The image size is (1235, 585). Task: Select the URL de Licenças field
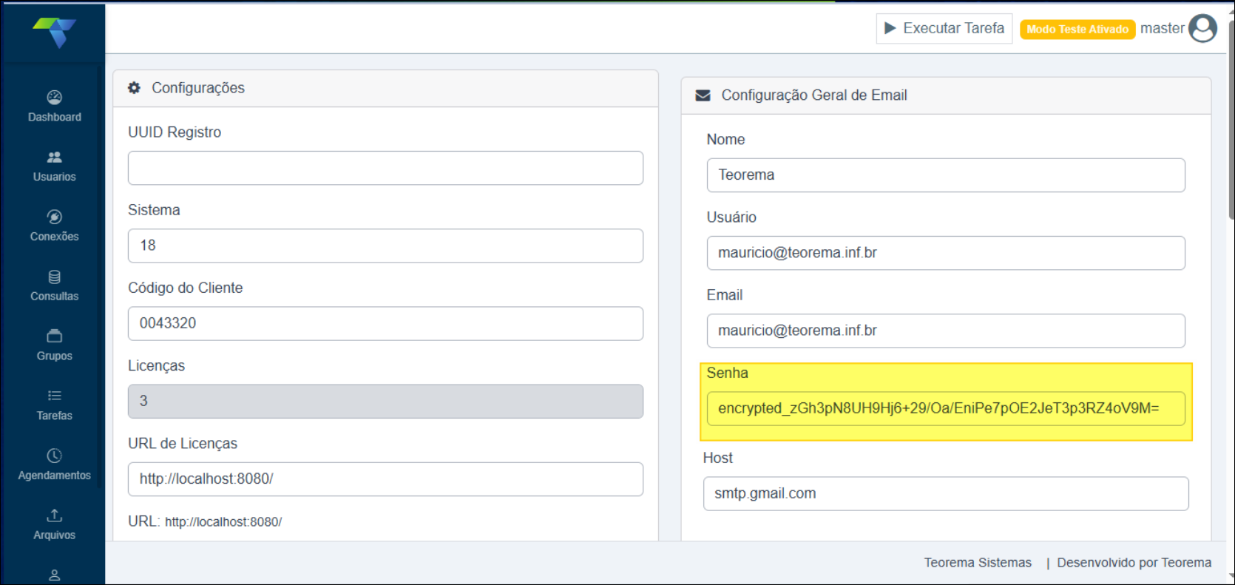click(385, 479)
